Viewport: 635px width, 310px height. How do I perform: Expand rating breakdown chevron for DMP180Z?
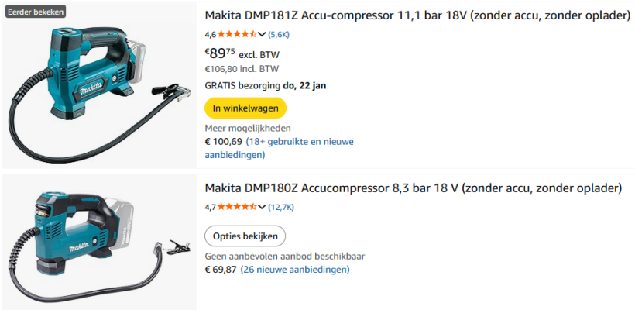(x=262, y=207)
